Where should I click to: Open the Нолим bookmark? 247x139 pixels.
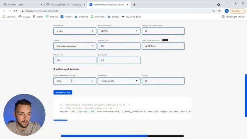pos(66,17)
